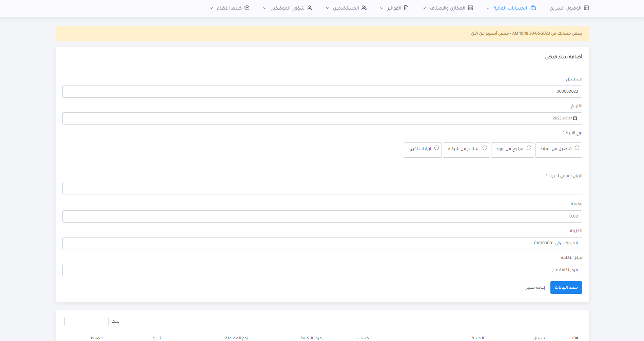Click the users group icon
This screenshot has height=341, width=644.
point(364,8)
